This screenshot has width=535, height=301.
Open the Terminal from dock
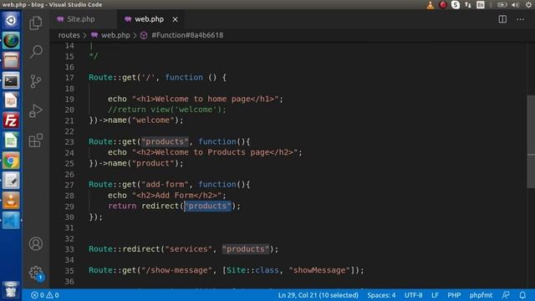(11, 80)
